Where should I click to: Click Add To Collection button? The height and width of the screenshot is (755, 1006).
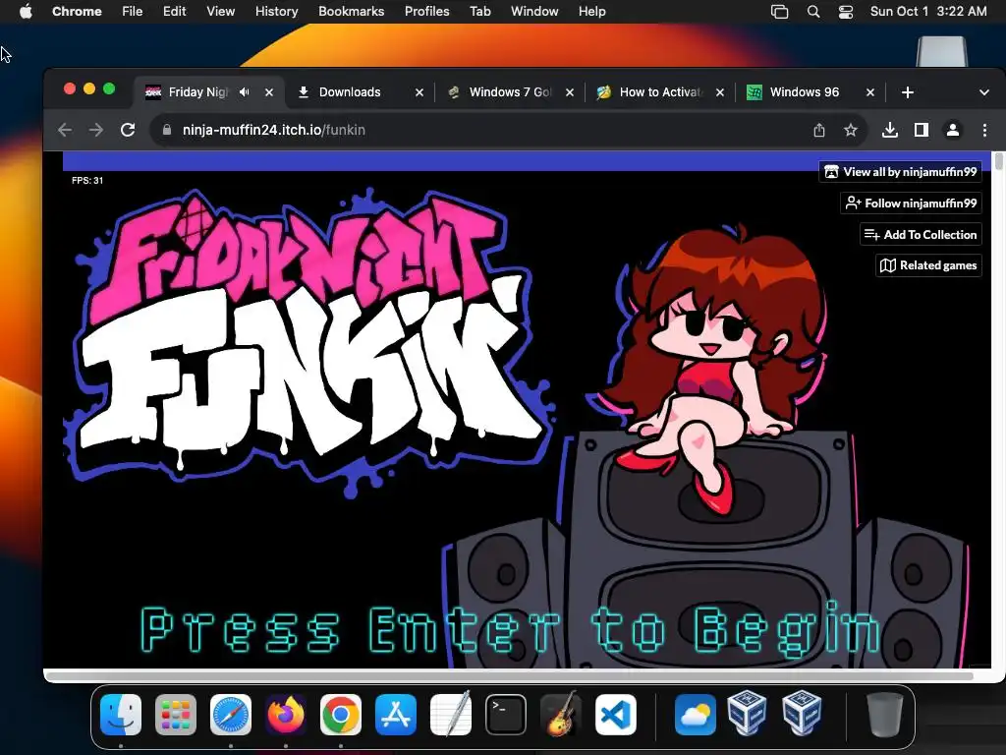click(x=921, y=234)
